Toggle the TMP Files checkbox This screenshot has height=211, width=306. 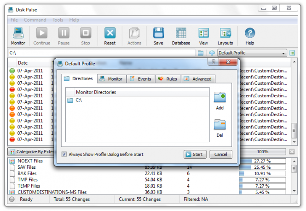(x=12, y=180)
